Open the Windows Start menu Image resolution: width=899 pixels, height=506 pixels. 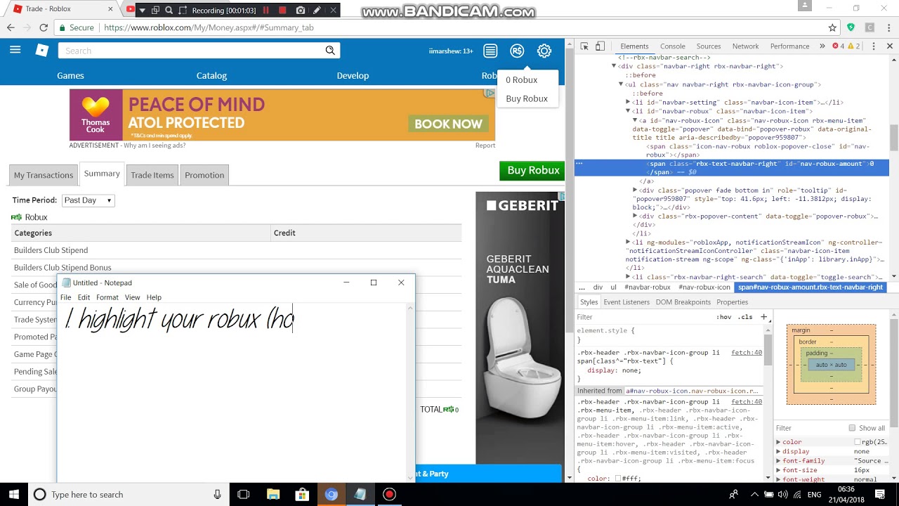[14, 494]
